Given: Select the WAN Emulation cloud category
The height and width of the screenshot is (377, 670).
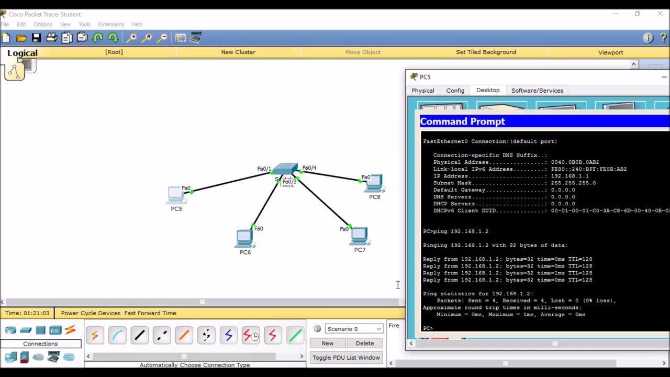Looking at the screenshot, I should pyautogui.click(x=38, y=358).
